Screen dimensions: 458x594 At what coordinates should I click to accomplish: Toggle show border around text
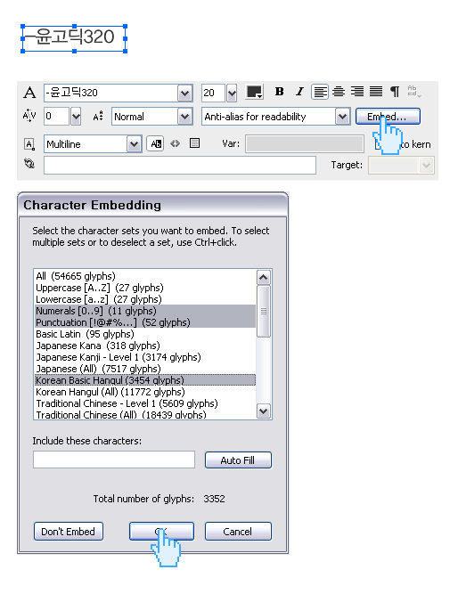point(194,143)
